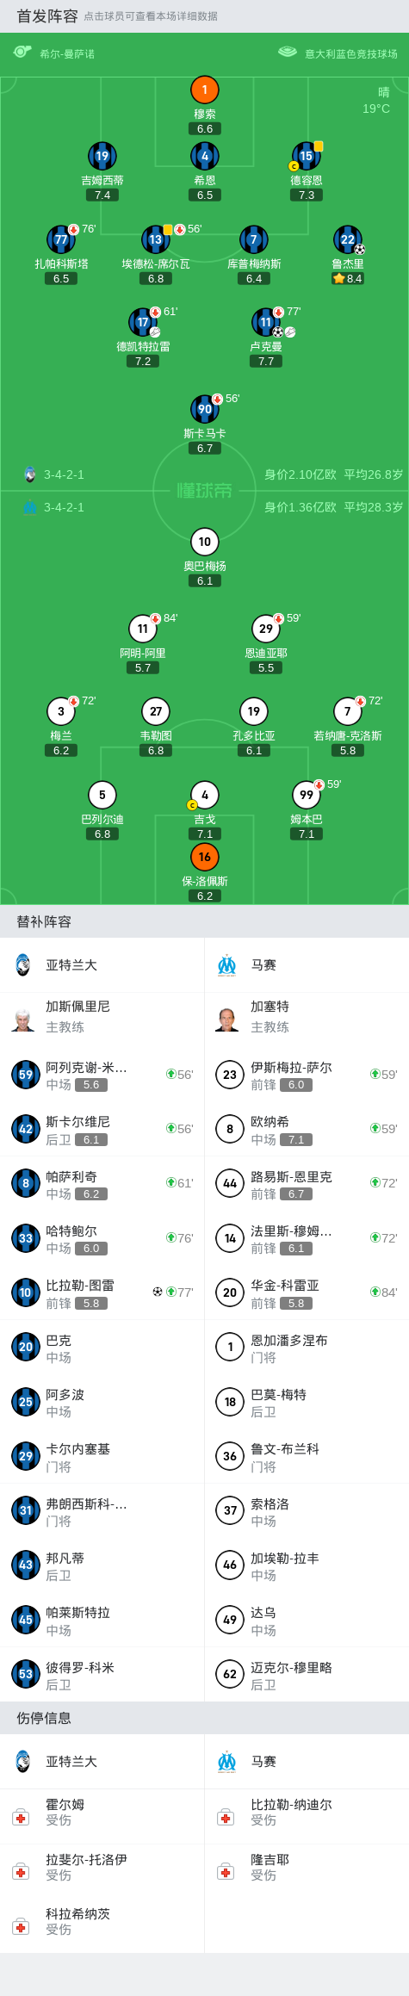This screenshot has width=409, height=1996.
Task: View injured player 比拉勒-纳迪尔 entry
Action: (307, 1812)
